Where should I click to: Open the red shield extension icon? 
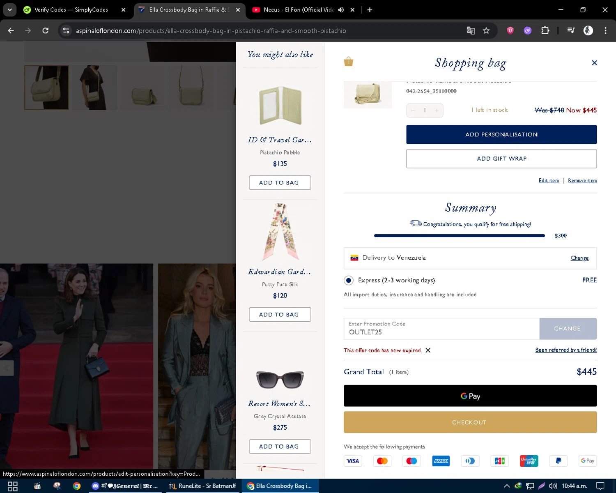pos(510,30)
